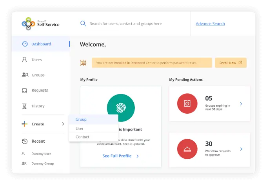The width and height of the screenshot is (267, 185).
Task: Click the search magnifier icon
Action: [x=83, y=24]
